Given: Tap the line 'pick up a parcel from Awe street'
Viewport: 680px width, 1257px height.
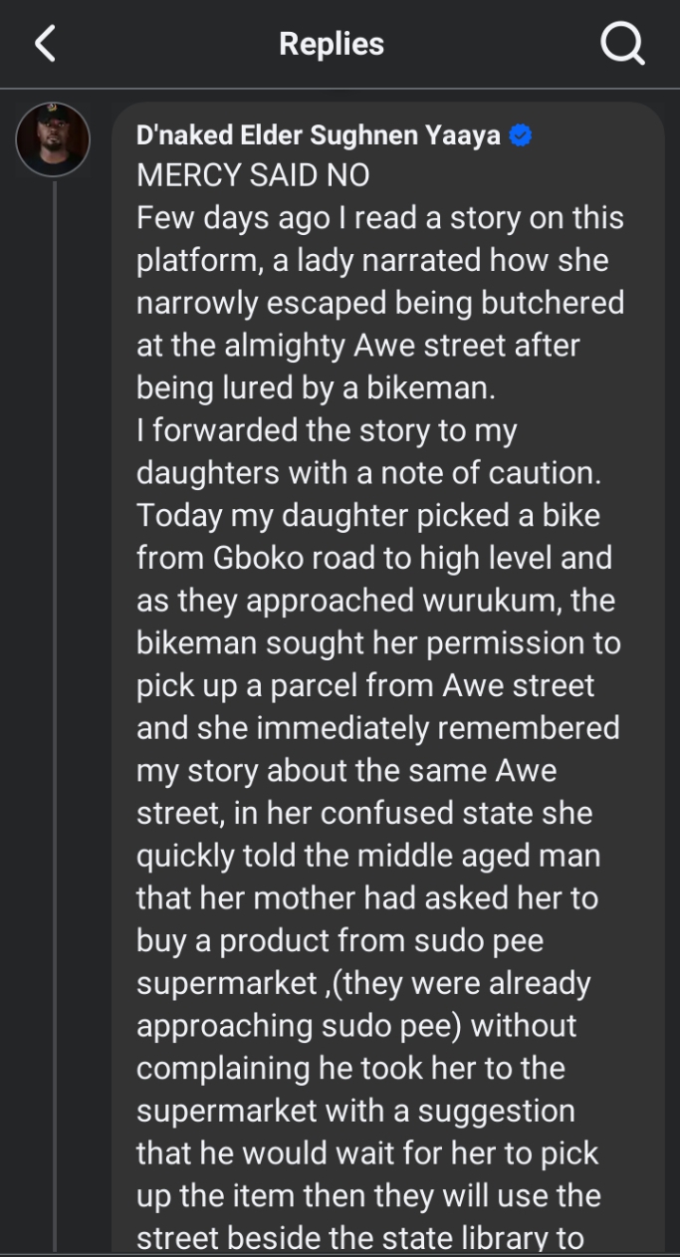Looking at the screenshot, I should [365, 685].
